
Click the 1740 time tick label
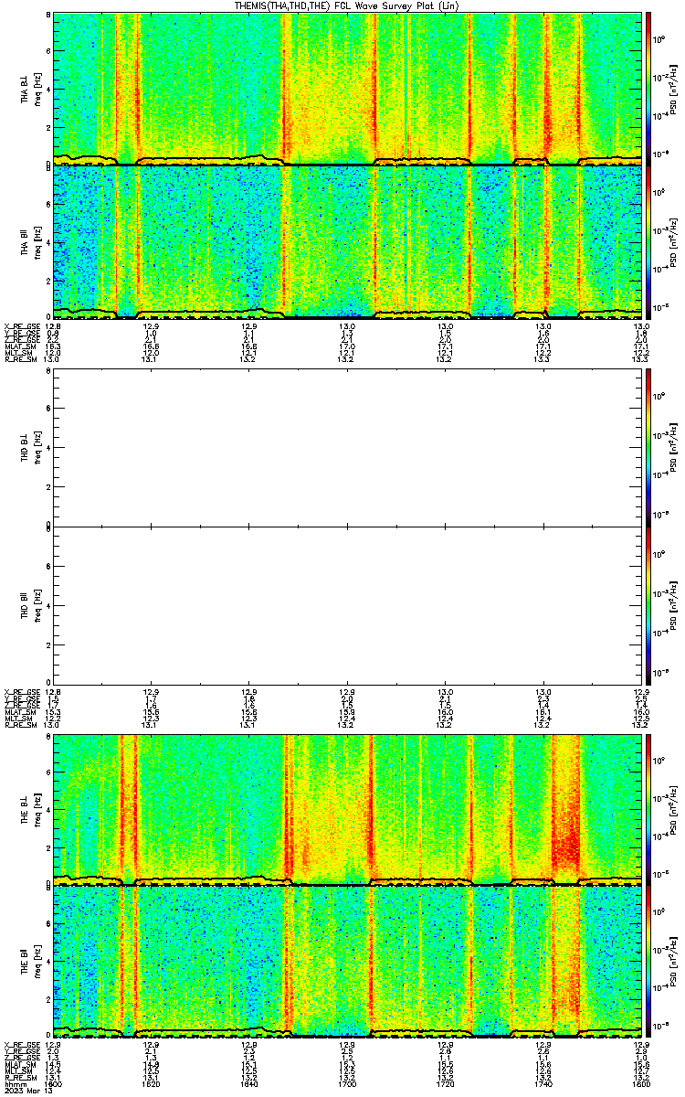point(543,1085)
